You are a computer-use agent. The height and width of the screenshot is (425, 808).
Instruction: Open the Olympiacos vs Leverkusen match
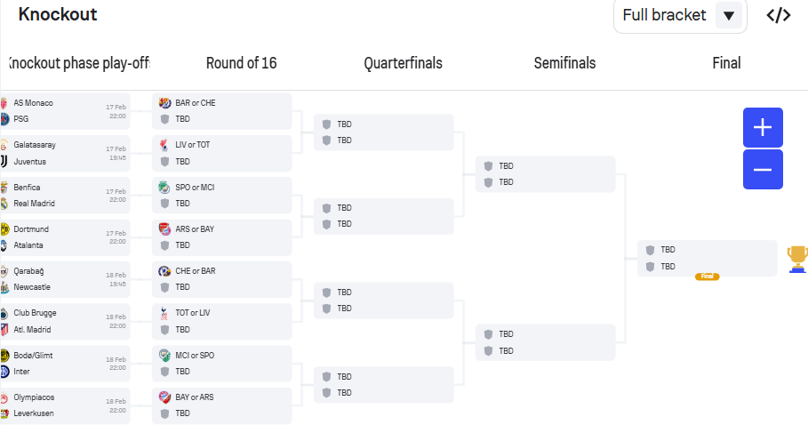pyautogui.click(x=65, y=405)
